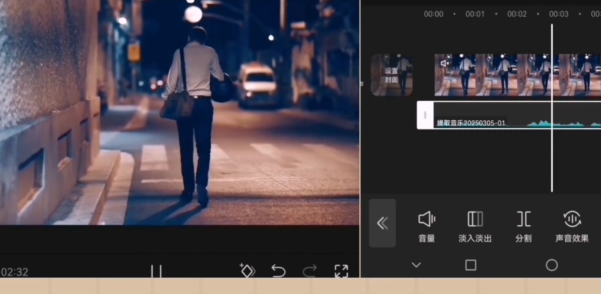
Task: Tap the 设置封面 cover thumbnail
Action: [392, 75]
